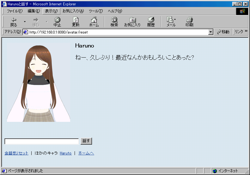Click the Print (印刷) toolbar icon

pyautogui.click(x=189, y=22)
